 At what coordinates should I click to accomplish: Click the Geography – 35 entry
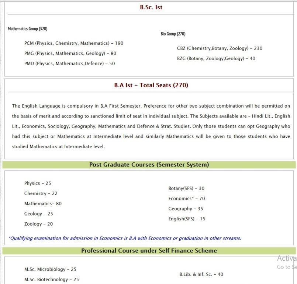tap(186, 209)
